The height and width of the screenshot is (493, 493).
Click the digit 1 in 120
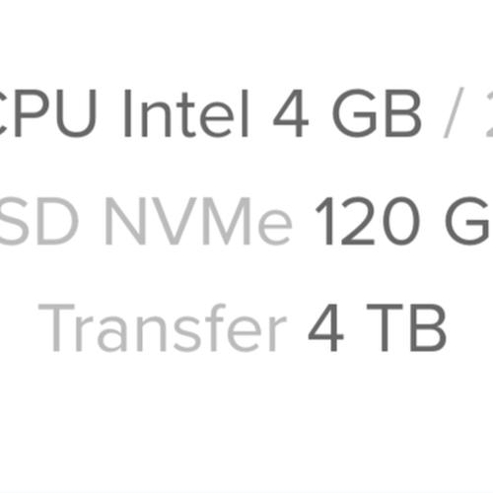click(x=325, y=221)
